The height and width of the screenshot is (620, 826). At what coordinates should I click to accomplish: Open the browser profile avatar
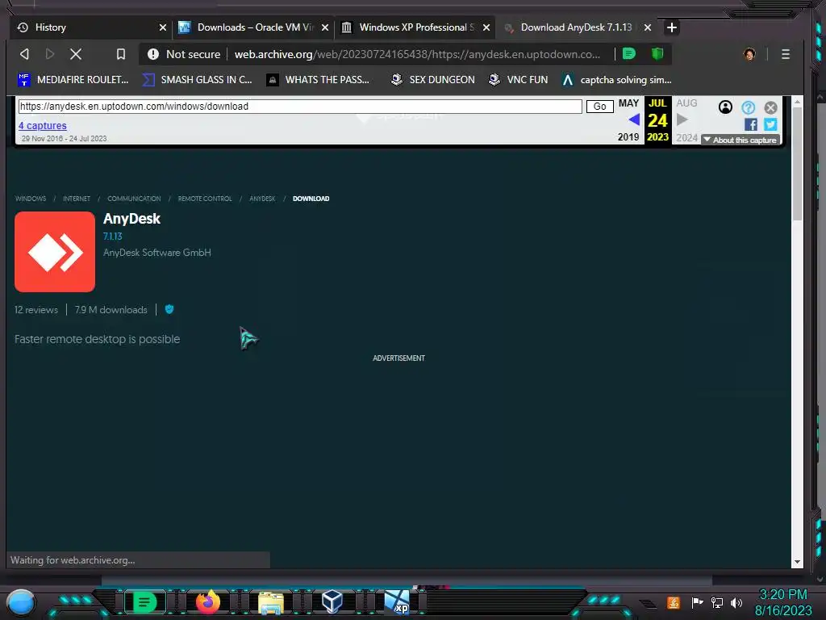tap(749, 54)
